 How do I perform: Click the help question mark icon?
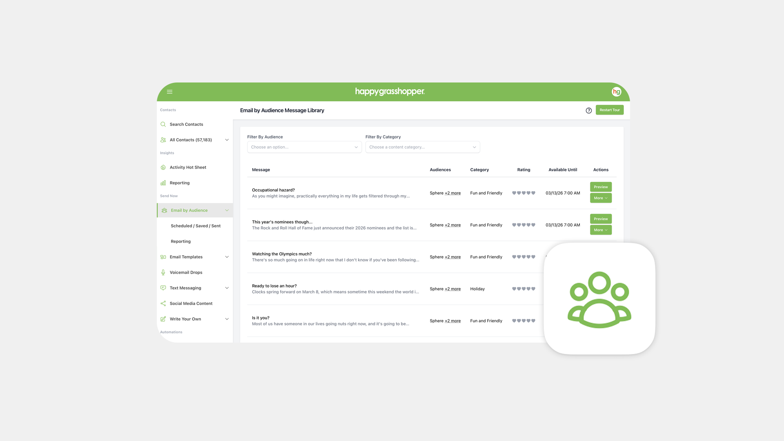click(x=588, y=110)
